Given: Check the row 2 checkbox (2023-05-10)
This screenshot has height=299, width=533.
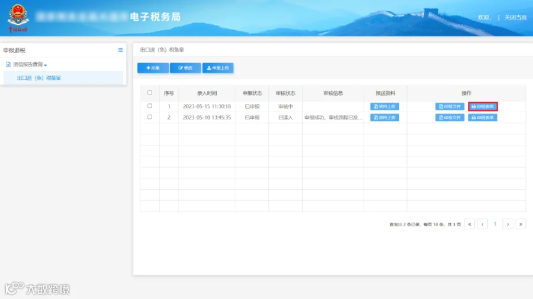Looking at the screenshot, I should click(x=150, y=117).
